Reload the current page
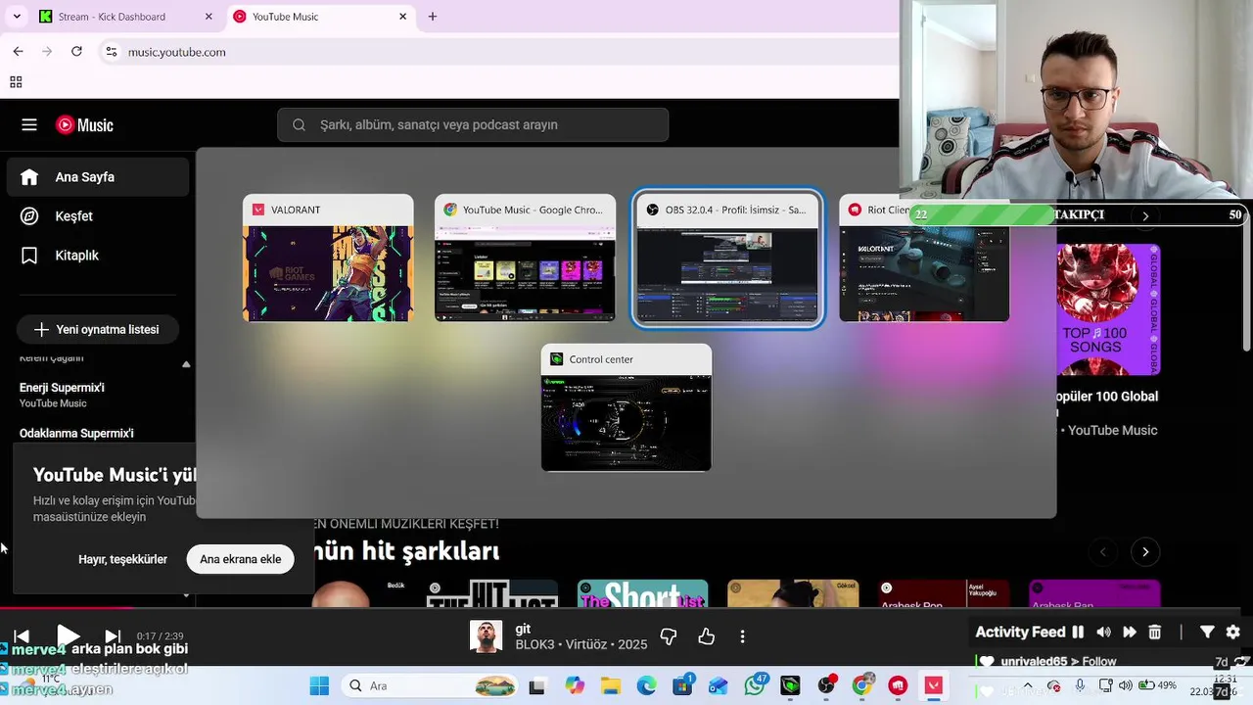1253x705 pixels. [76, 51]
